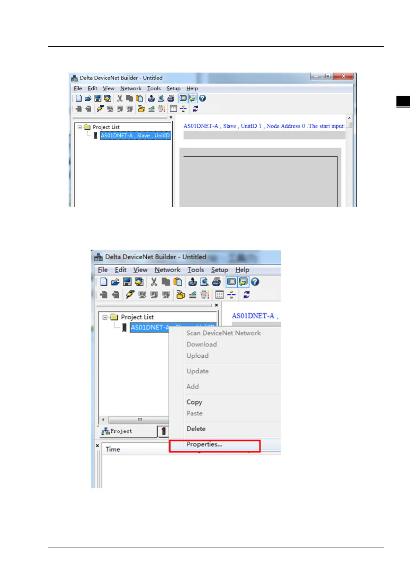Click Open folder icon in lower window
Image resolution: width=412 pixels, height=582 pixels.
coord(115,282)
